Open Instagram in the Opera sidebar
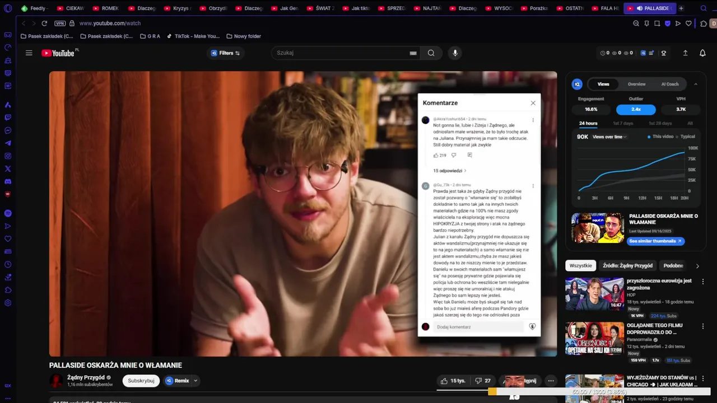 8,156
